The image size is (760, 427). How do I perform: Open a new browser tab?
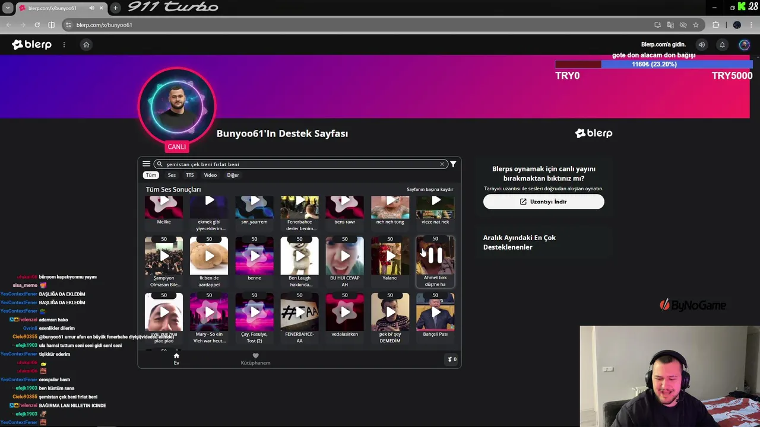pyautogui.click(x=115, y=8)
